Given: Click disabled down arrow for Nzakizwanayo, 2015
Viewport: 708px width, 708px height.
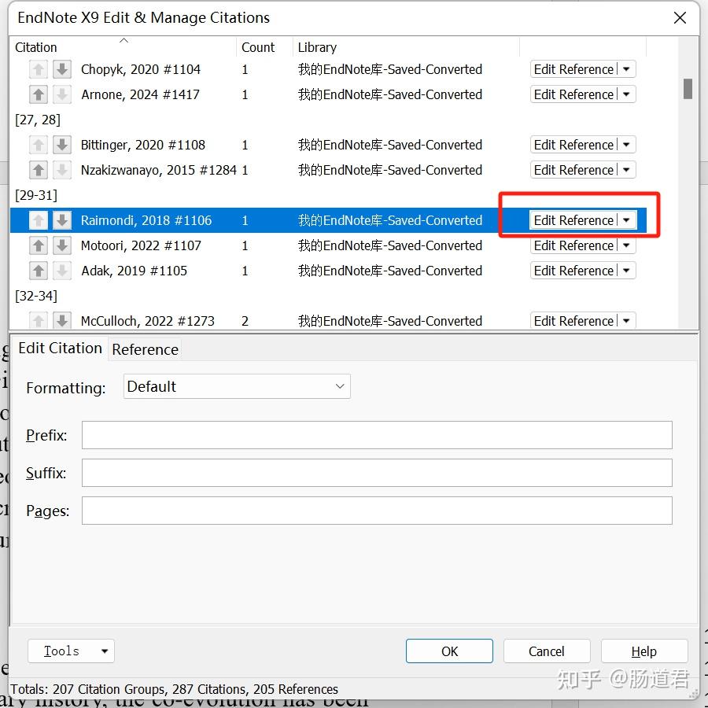Looking at the screenshot, I should click(62, 170).
